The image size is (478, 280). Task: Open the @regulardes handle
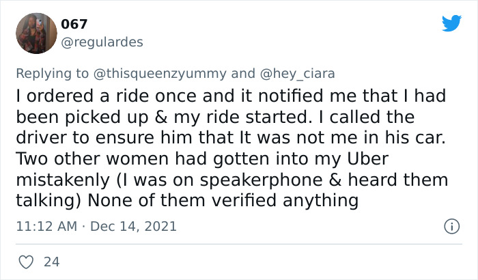pos(102,42)
